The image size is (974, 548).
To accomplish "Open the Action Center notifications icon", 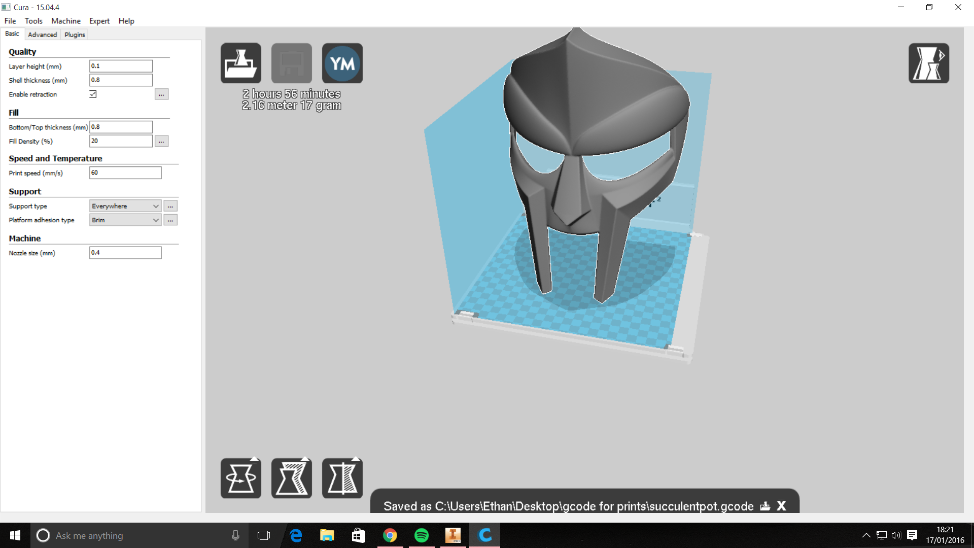I will click(912, 535).
